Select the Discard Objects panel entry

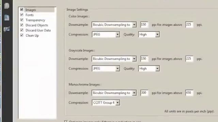pos(37,25)
